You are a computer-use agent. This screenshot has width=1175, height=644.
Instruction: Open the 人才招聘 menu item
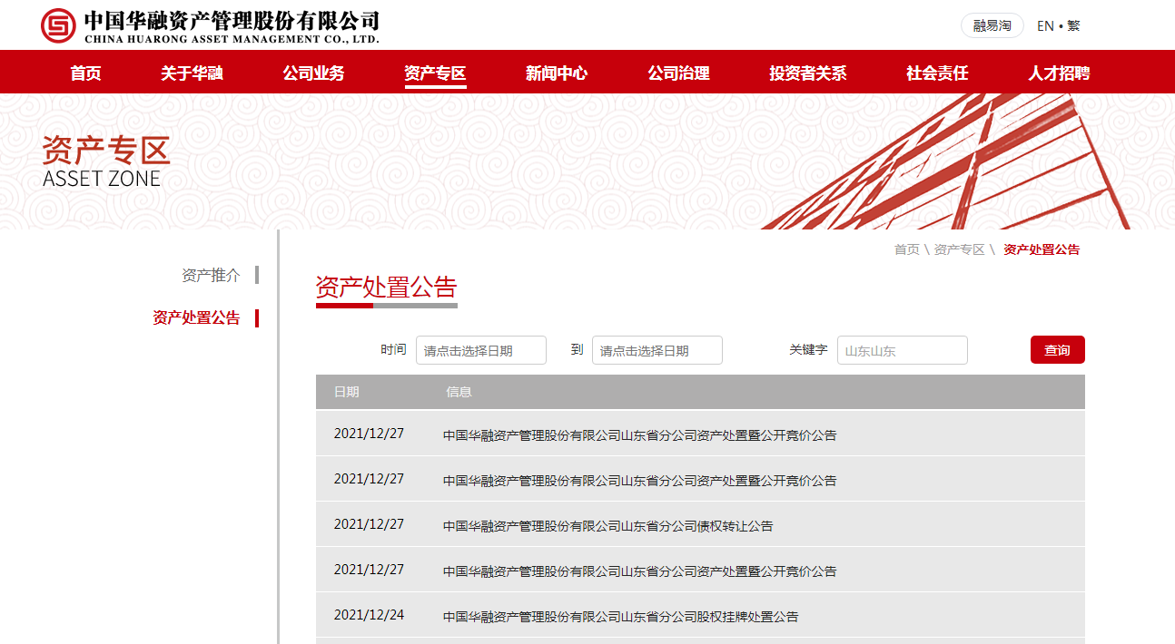click(x=1059, y=73)
